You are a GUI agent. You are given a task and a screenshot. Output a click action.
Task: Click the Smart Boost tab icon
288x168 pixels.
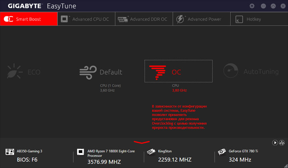pyautogui.click(x=8, y=19)
